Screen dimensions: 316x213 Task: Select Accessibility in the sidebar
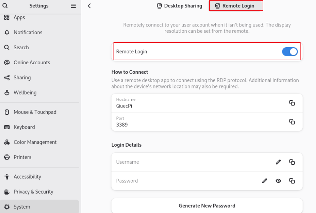[27, 177]
